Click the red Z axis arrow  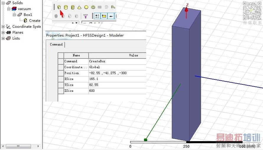pos(186,13)
